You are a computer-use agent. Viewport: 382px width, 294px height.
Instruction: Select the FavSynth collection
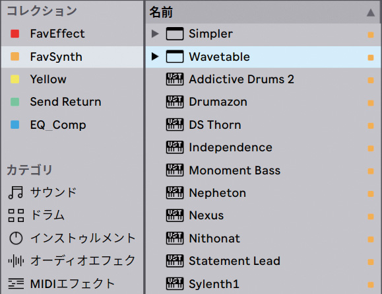(x=72, y=57)
